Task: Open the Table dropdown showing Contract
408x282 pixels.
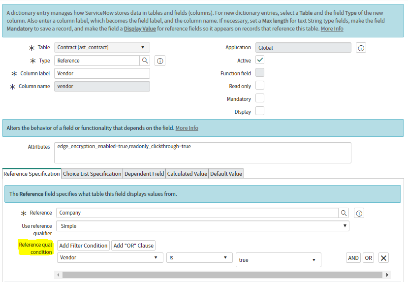Action: [x=102, y=48]
